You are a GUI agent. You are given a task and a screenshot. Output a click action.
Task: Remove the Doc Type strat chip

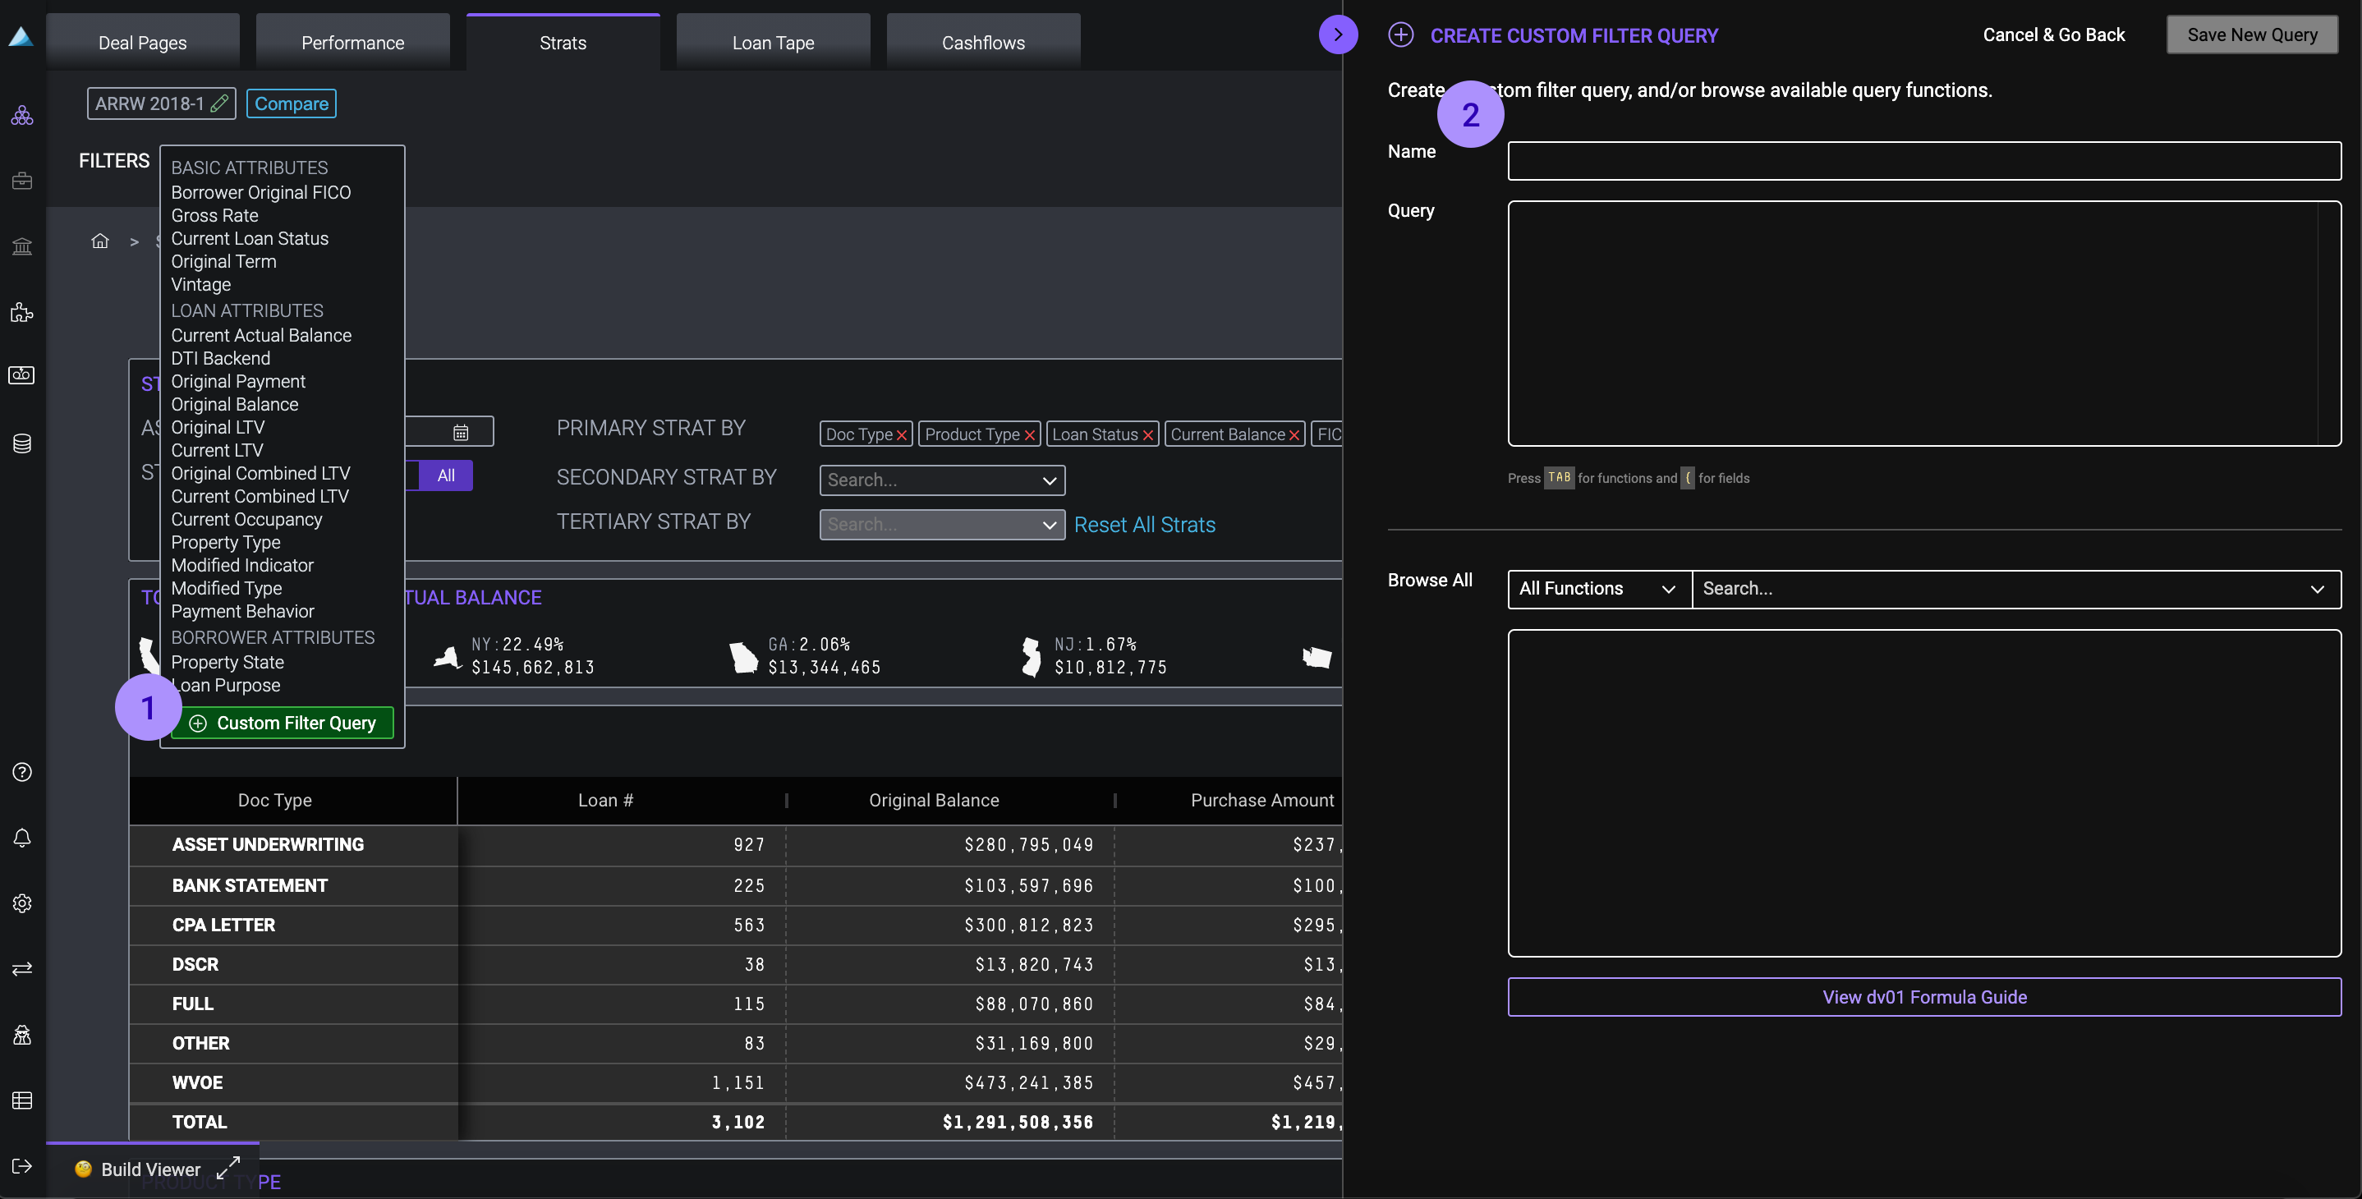click(x=901, y=435)
